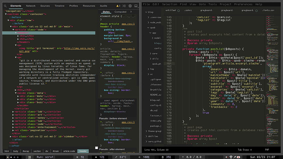Open DevTools settings gear icon
283x159 pixels.
tap(130, 6)
